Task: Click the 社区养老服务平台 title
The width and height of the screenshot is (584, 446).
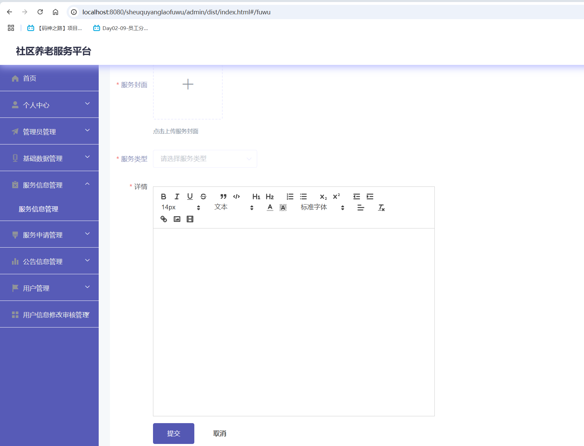Action: pos(54,51)
